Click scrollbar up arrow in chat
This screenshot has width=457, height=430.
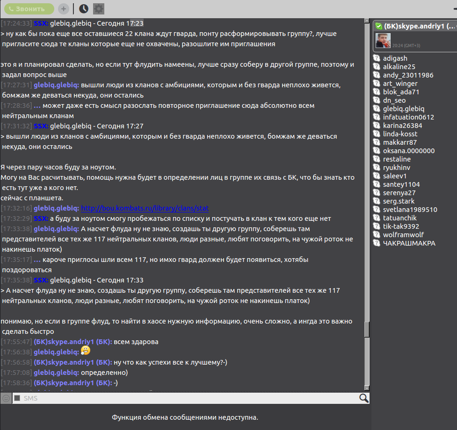coord(367,21)
